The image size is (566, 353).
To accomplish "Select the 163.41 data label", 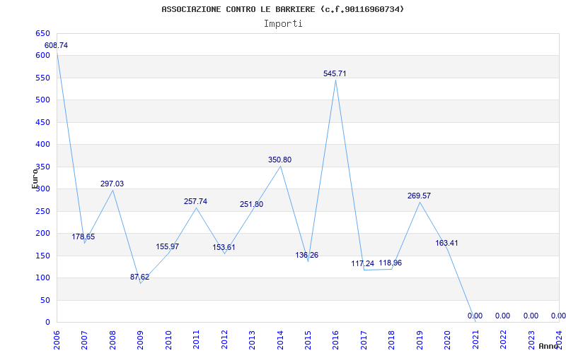I will (x=446, y=243).
